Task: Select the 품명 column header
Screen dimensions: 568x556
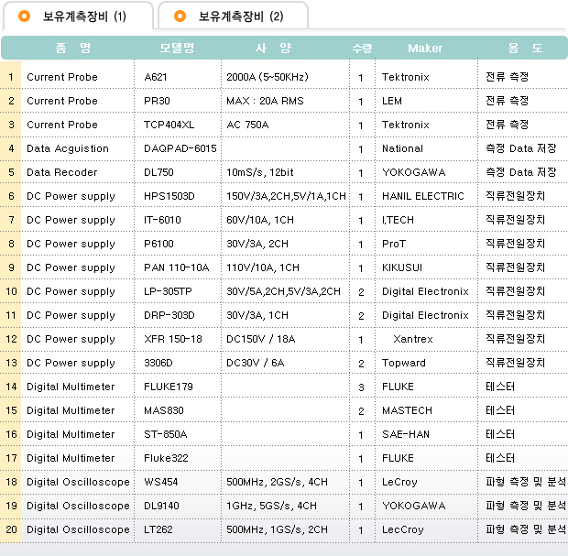Action: [72, 48]
